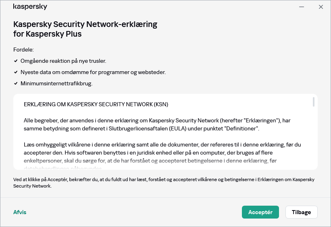Decline the statement via Afvis link
331x227 pixels.
(x=20, y=212)
